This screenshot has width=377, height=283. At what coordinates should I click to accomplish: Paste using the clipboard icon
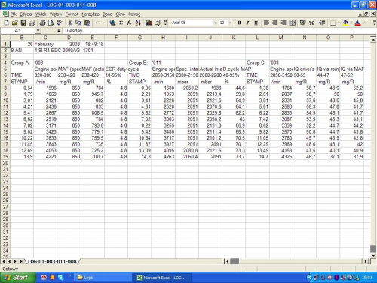tap(87, 23)
